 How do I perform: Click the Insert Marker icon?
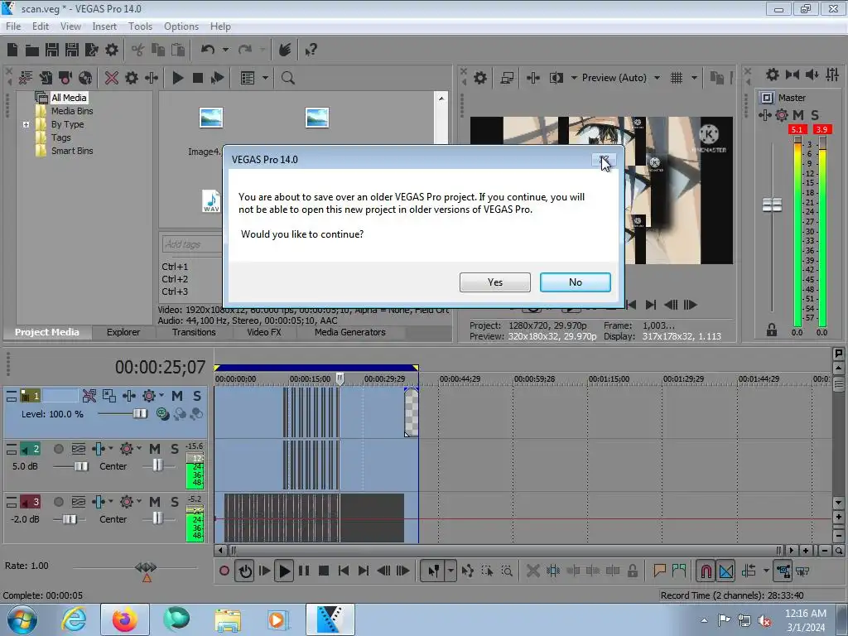(659, 571)
